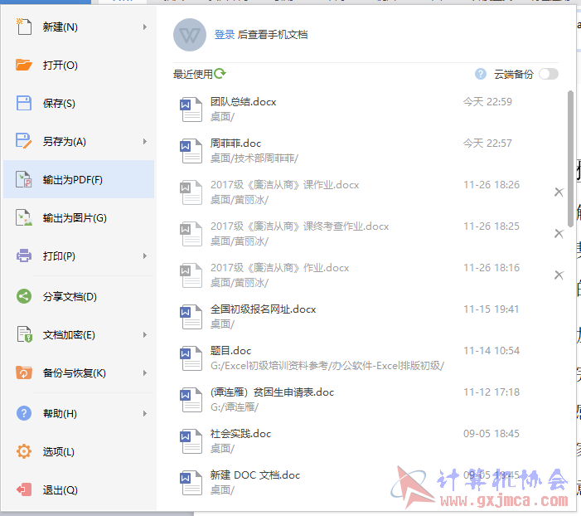Open recent file 周菲菲.doc
This screenshot has height=516, width=581.
tap(369, 151)
